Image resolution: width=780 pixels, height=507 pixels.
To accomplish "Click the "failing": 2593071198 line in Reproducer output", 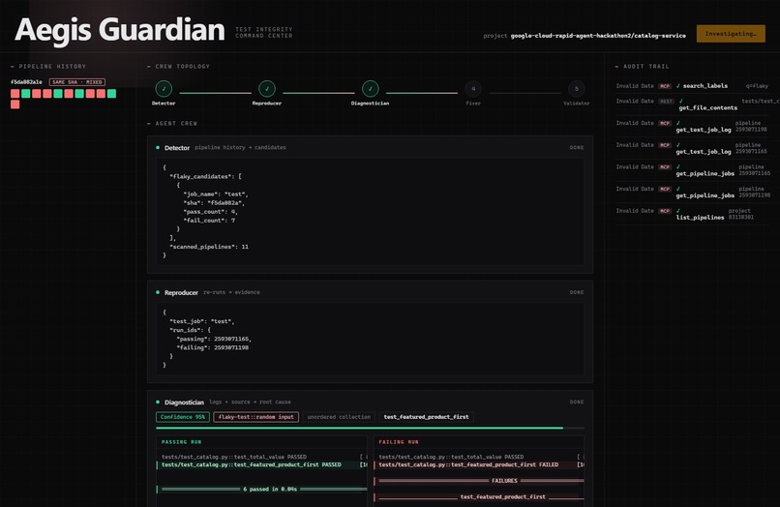I will coord(212,347).
